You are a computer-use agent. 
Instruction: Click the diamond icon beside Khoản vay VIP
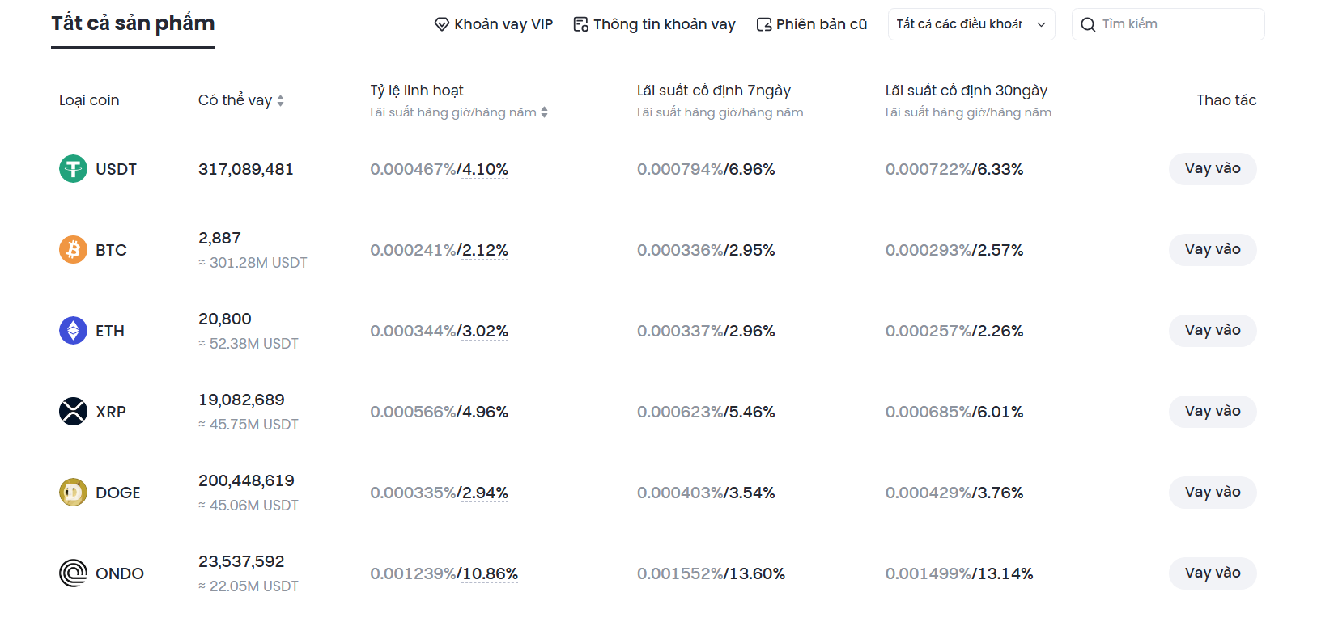pyautogui.click(x=441, y=24)
